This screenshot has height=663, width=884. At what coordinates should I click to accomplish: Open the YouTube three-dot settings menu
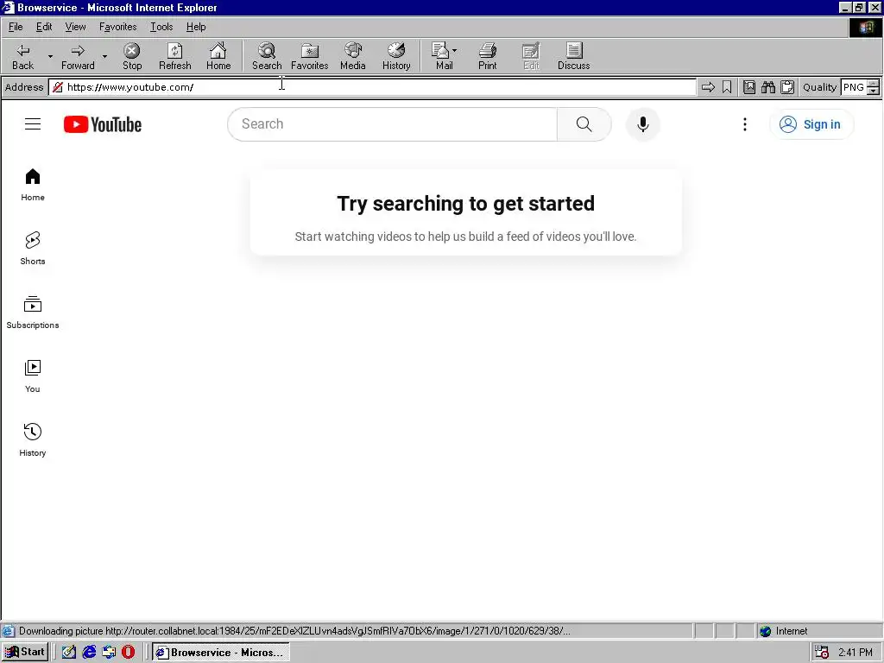pos(745,124)
